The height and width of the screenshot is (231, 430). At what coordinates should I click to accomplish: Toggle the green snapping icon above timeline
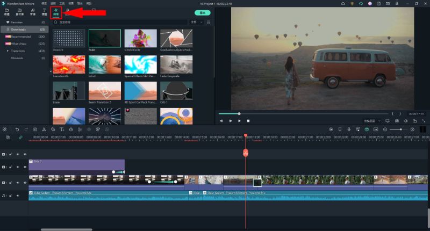367,129
